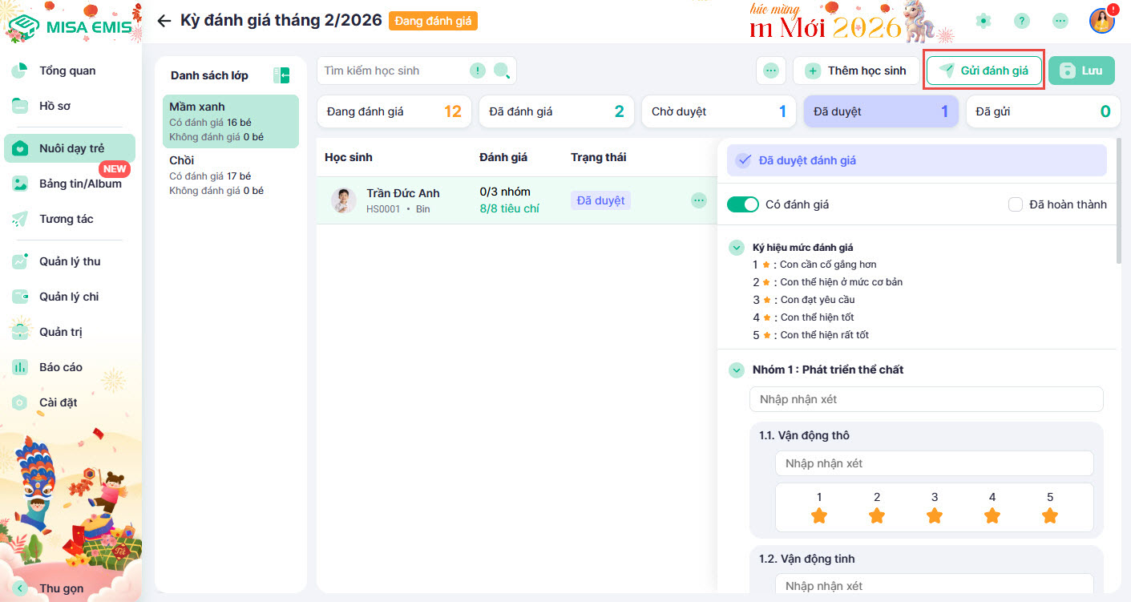Click the flower settings icon in header
Screen dimensions: 1131x602
coord(984,21)
